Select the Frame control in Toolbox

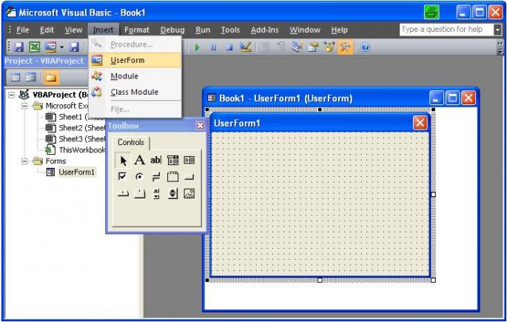pos(172,176)
